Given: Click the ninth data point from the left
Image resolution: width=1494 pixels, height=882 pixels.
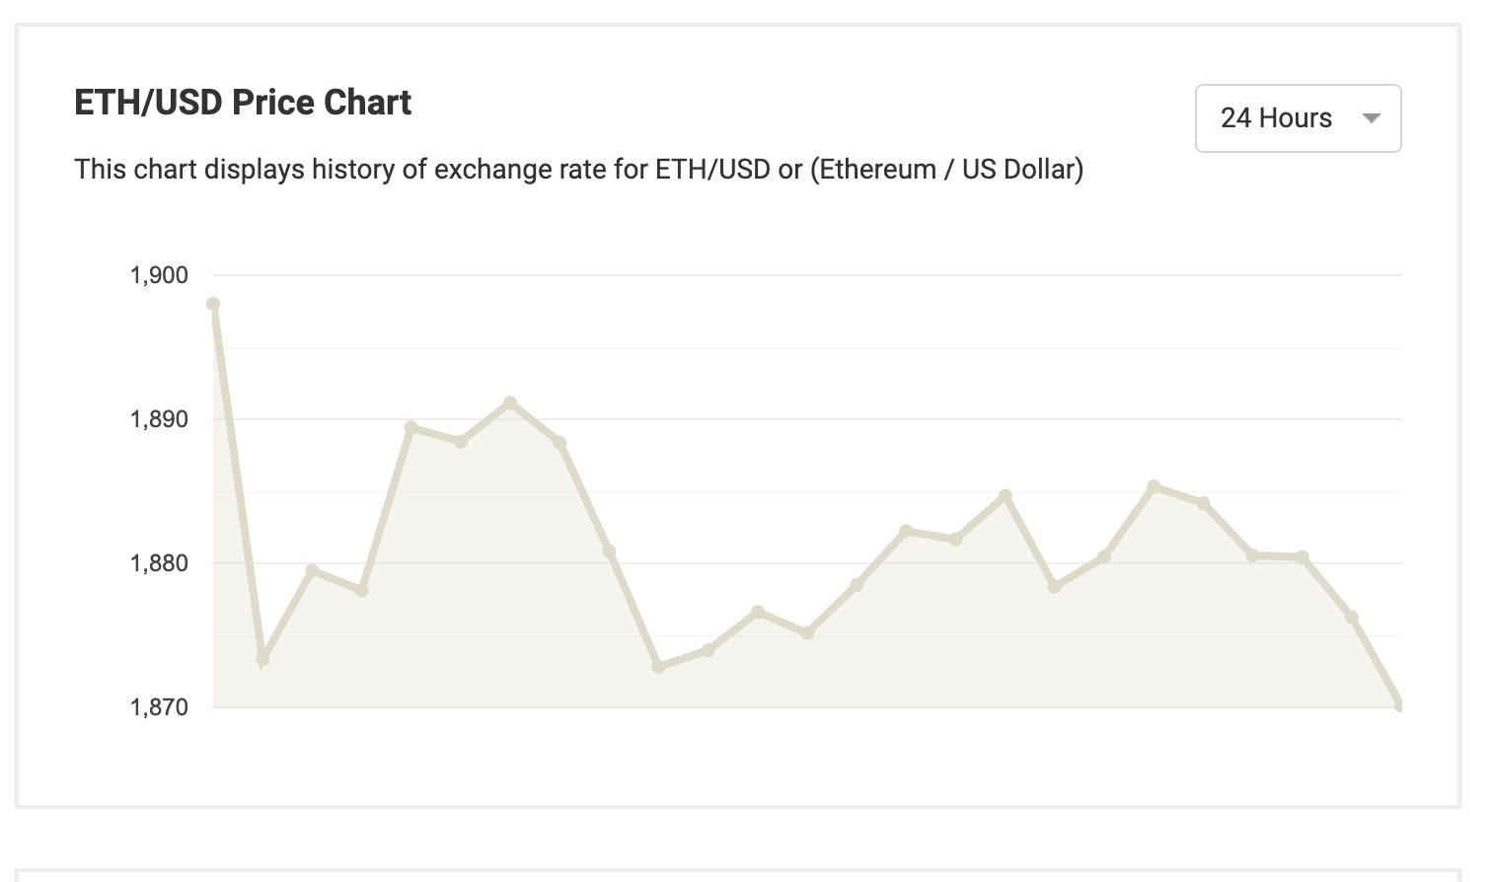Looking at the screenshot, I should tap(609, 551).
